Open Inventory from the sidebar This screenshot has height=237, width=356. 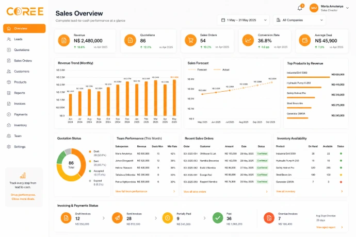tap(24, 125)
